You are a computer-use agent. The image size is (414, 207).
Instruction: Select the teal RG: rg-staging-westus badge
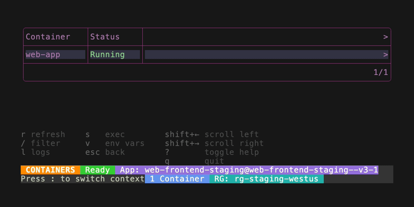pyautogui.click(x=267, y=179)
